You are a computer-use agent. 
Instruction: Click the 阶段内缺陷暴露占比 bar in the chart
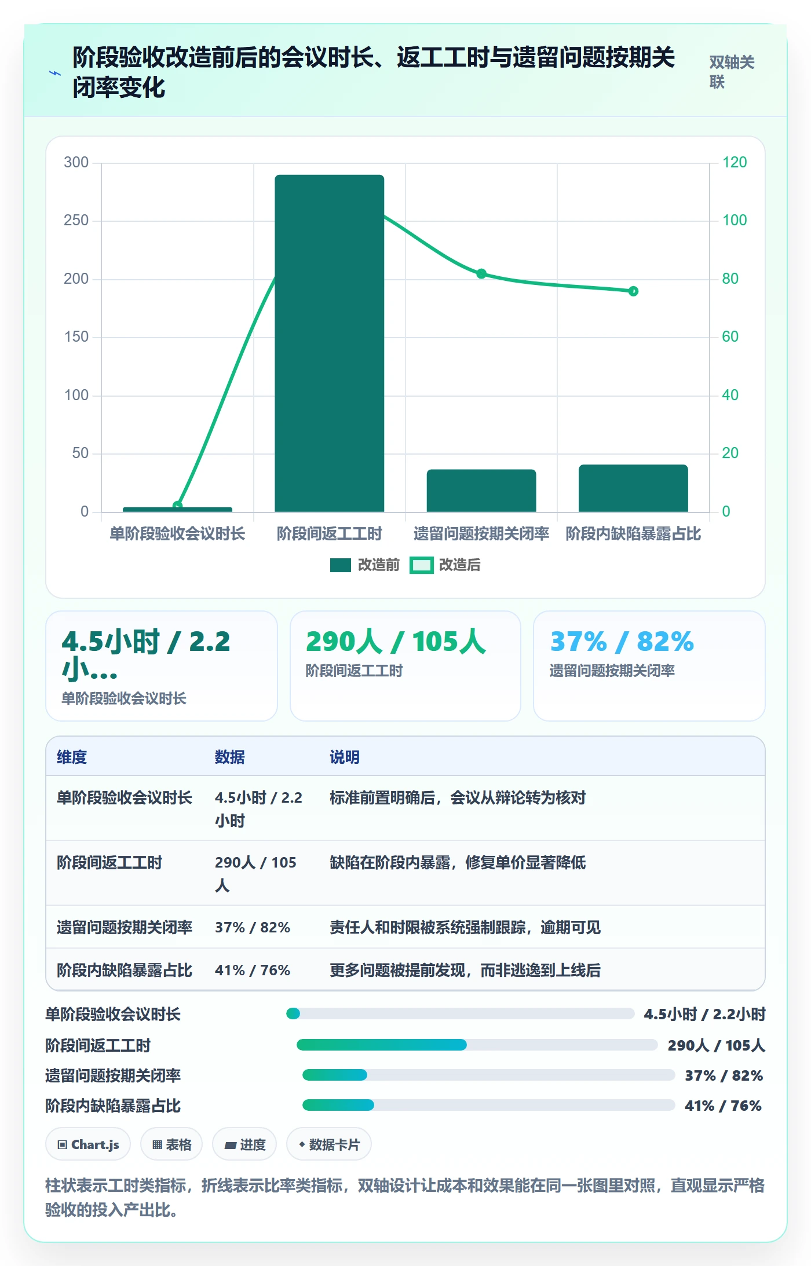[633, 488]
